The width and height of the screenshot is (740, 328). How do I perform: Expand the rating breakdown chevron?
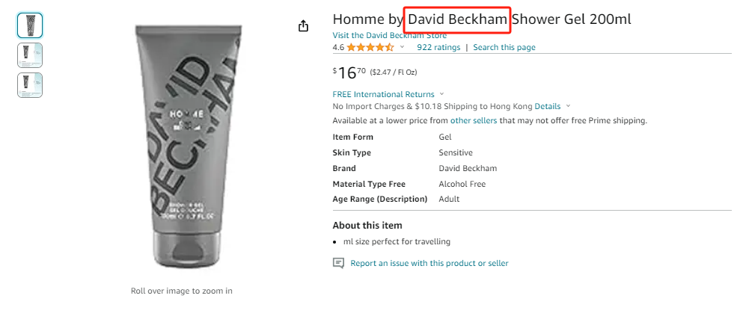point(402,47)
